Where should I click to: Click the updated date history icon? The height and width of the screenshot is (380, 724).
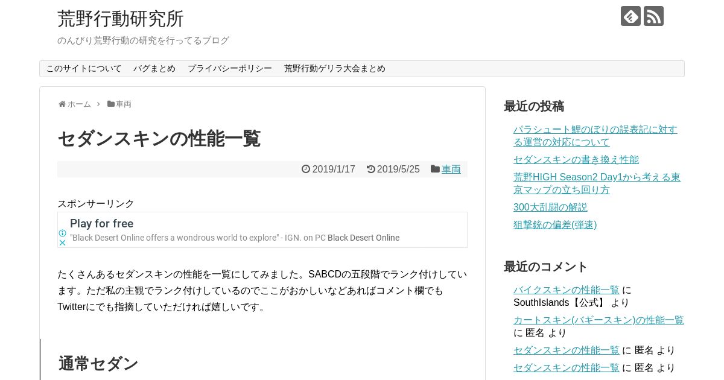pyautogui.click(x=370, y=169)
